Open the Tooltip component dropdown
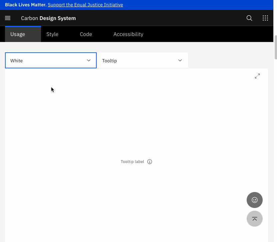 click(143, 60)
